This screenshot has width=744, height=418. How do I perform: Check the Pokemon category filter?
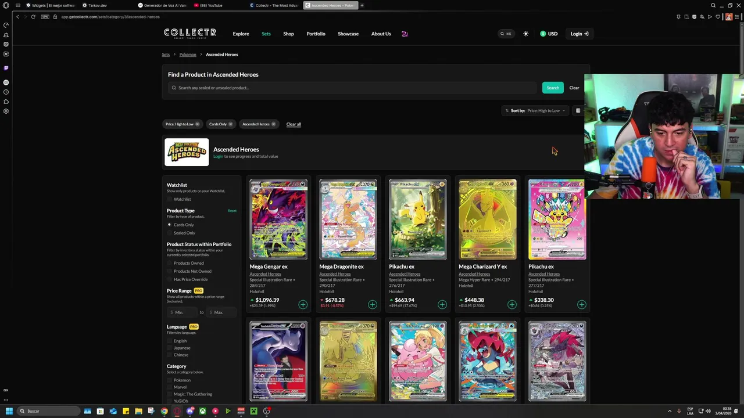(x=170, y=380)
